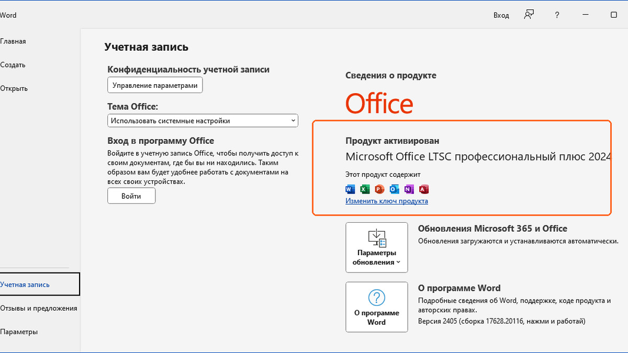Open Параметры at the bottom of the sidebar
Viewport: 628px width, 353px height.
point(19,332)
